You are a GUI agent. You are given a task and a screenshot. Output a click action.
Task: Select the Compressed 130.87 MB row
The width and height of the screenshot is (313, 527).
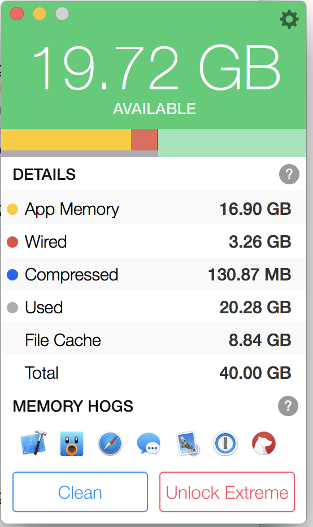click(154, 274)
